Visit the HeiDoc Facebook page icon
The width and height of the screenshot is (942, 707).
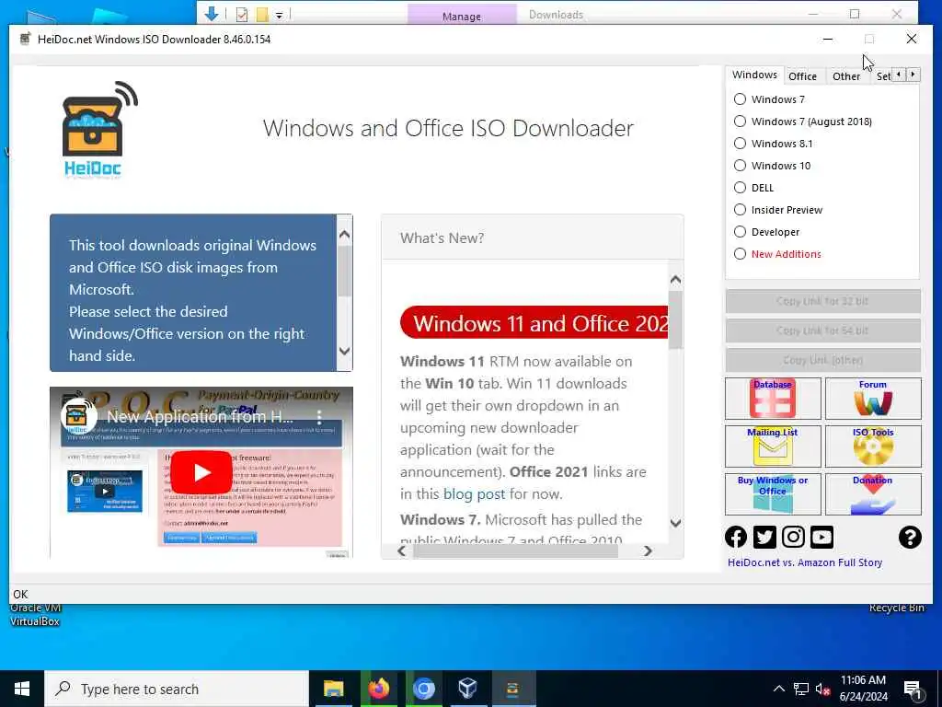(736, 537)
